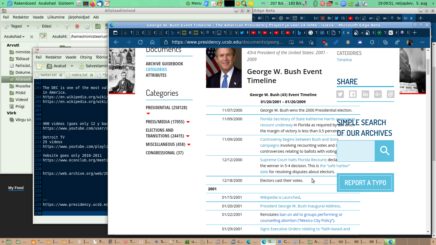
Task: Open the Edge home page button
Action: [152, 42]
